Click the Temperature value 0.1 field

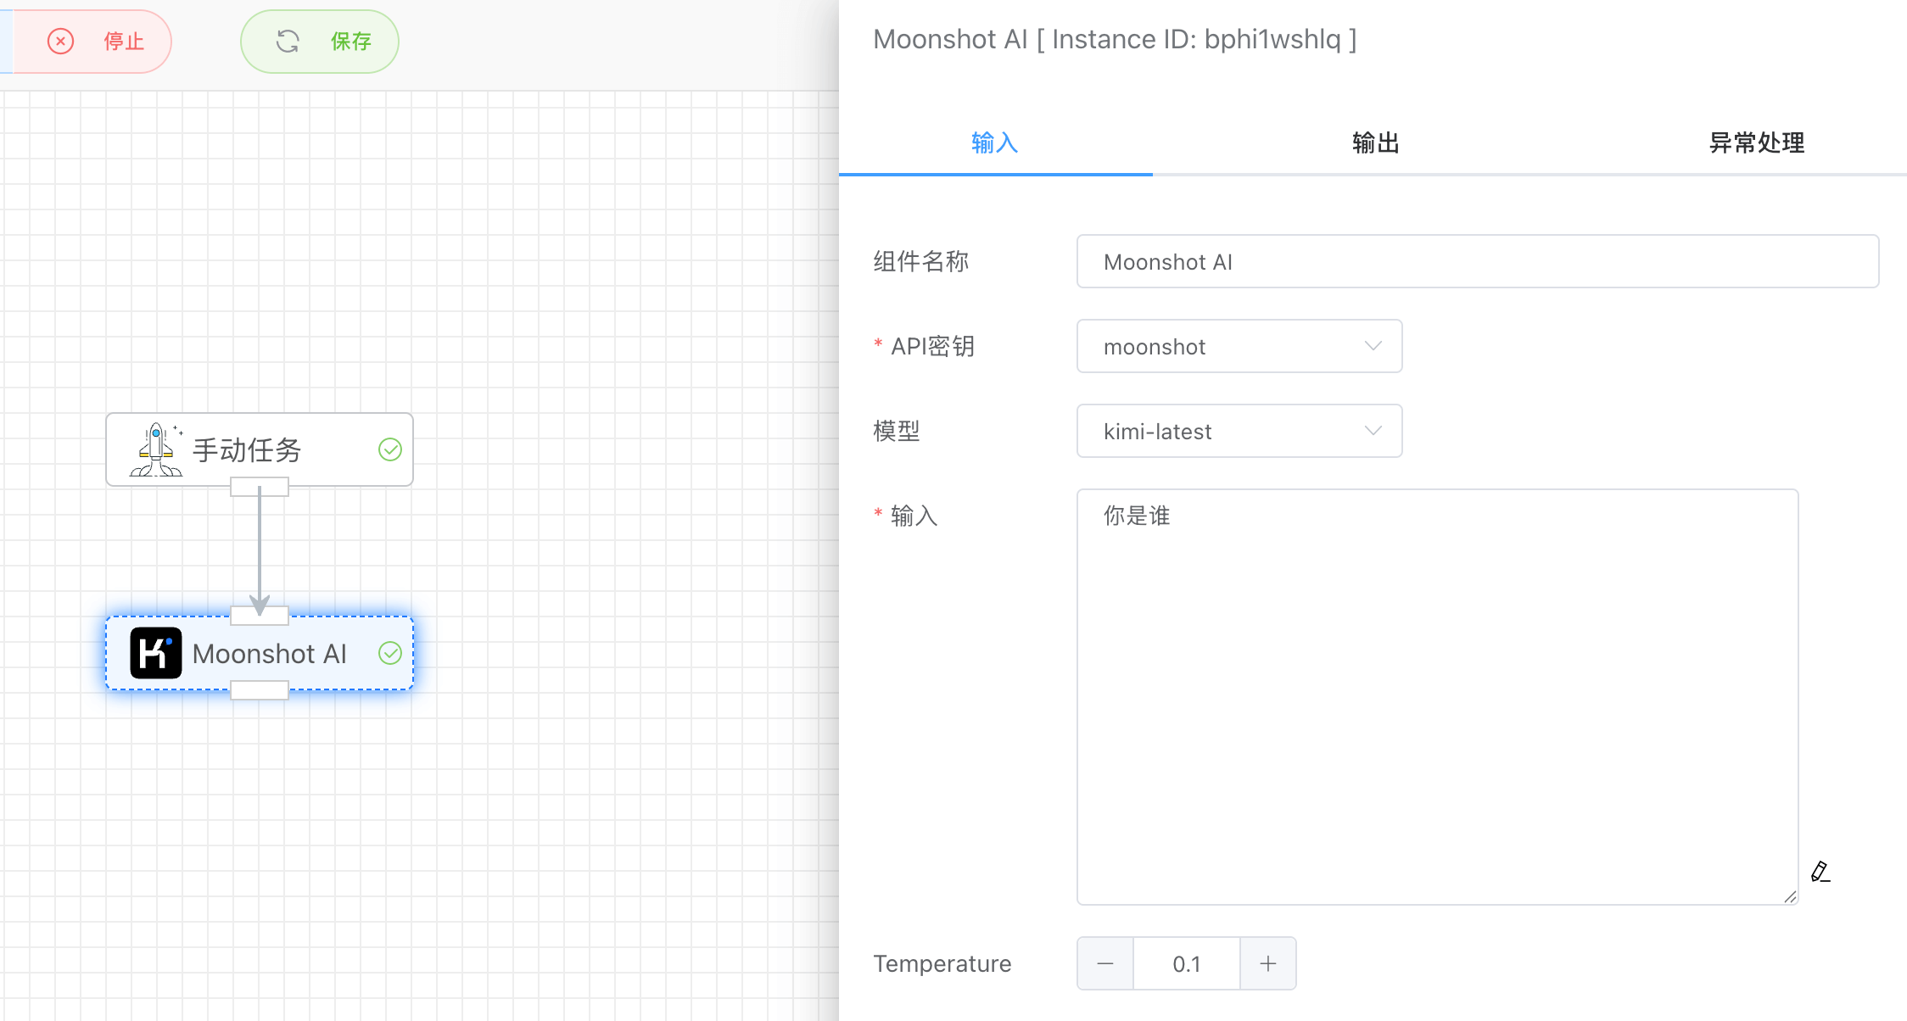tap(1187, 963)
